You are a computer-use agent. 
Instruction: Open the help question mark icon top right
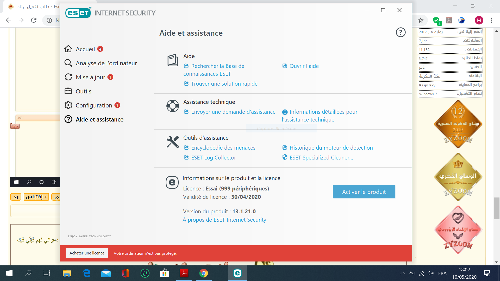tap(401, 33)
